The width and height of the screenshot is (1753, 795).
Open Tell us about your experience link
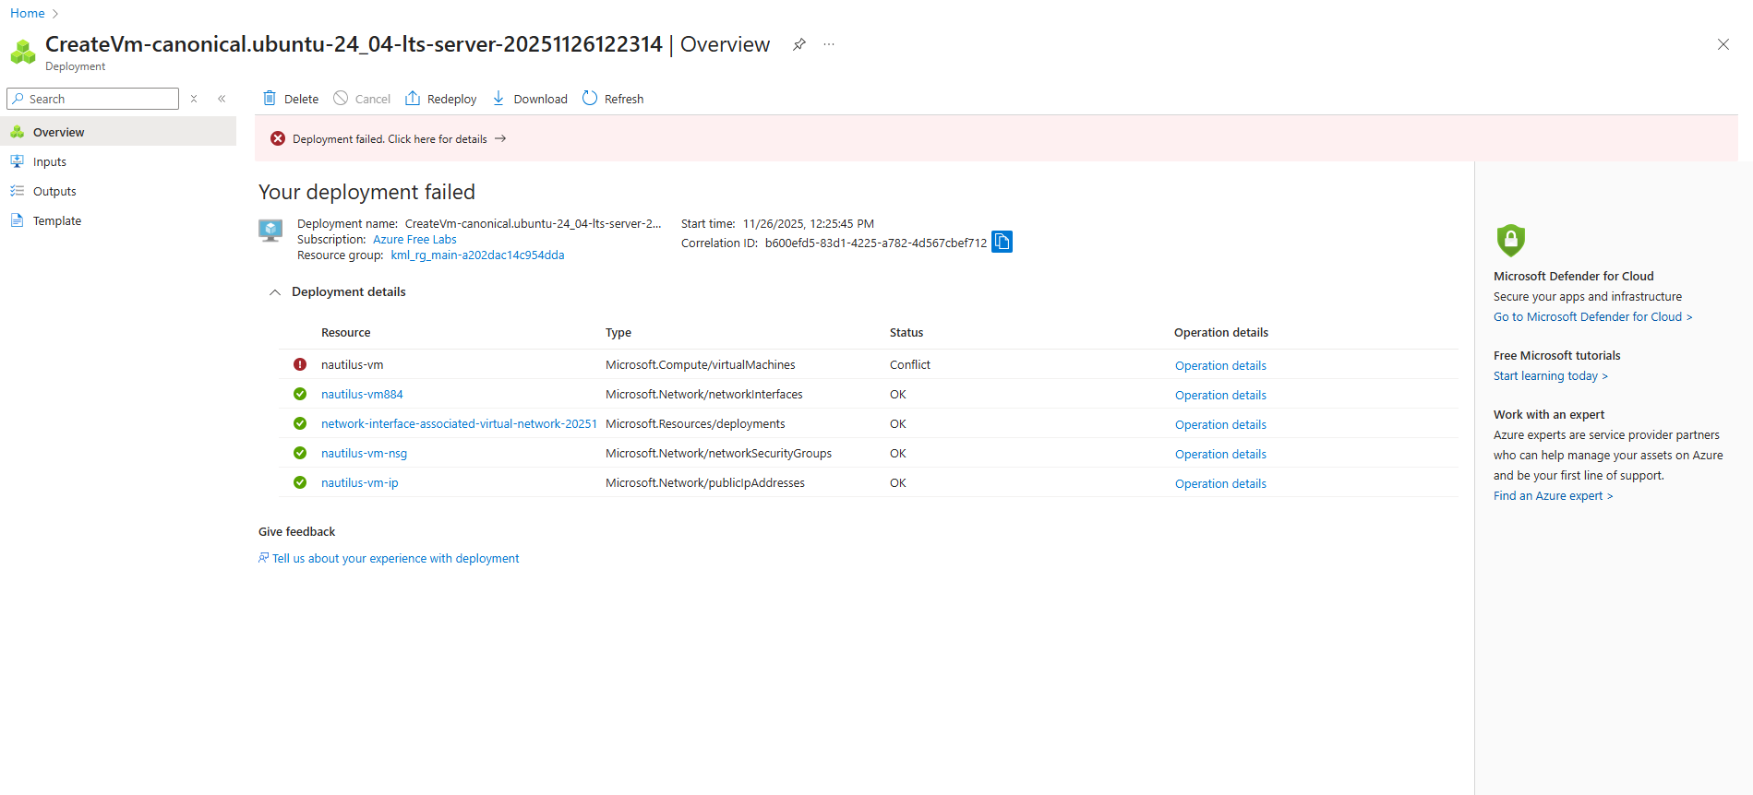[395, 559]
